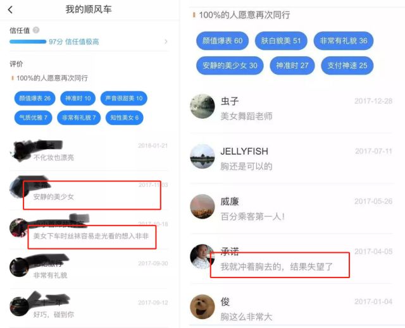The width and height of the screenshot is (405, 328).
Task: View 承诺's profile avatar
Action: [202, 257]
